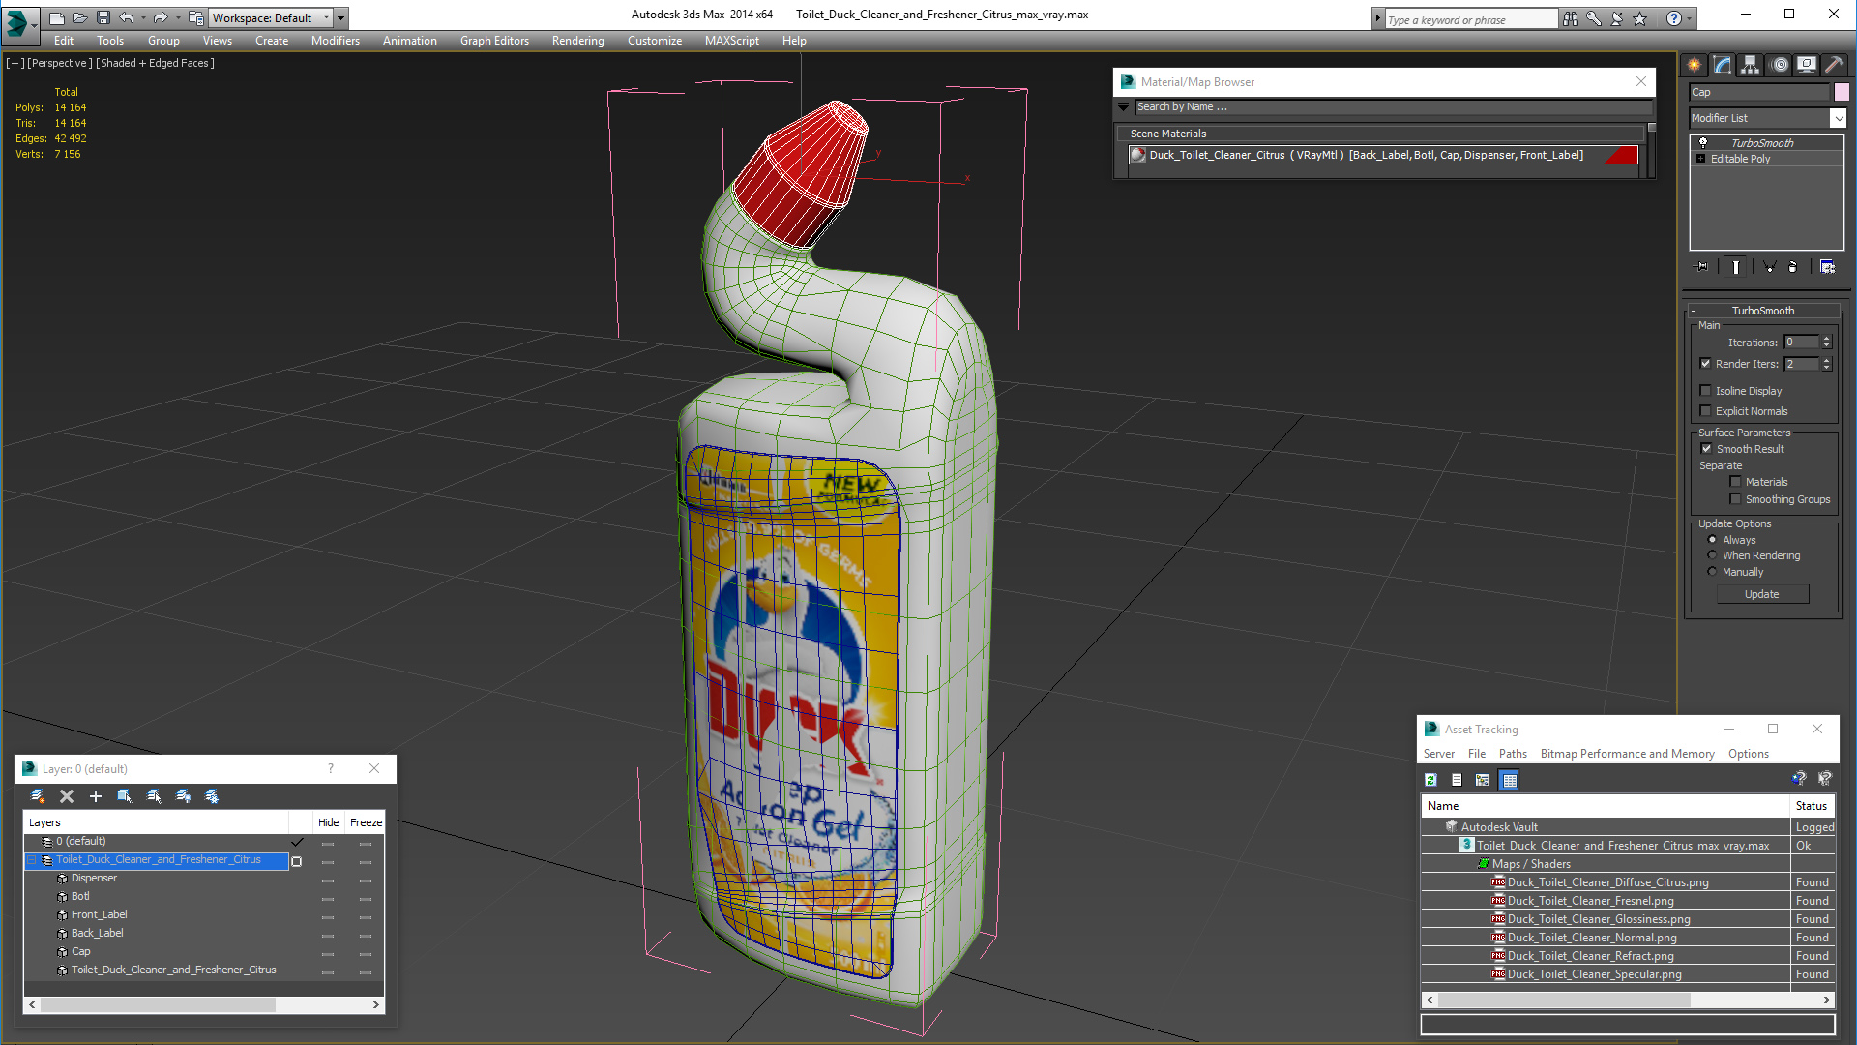Click Remove Modifier from stack icon
This screenshot has width=1857, height=1045.
click(1793, 267)
